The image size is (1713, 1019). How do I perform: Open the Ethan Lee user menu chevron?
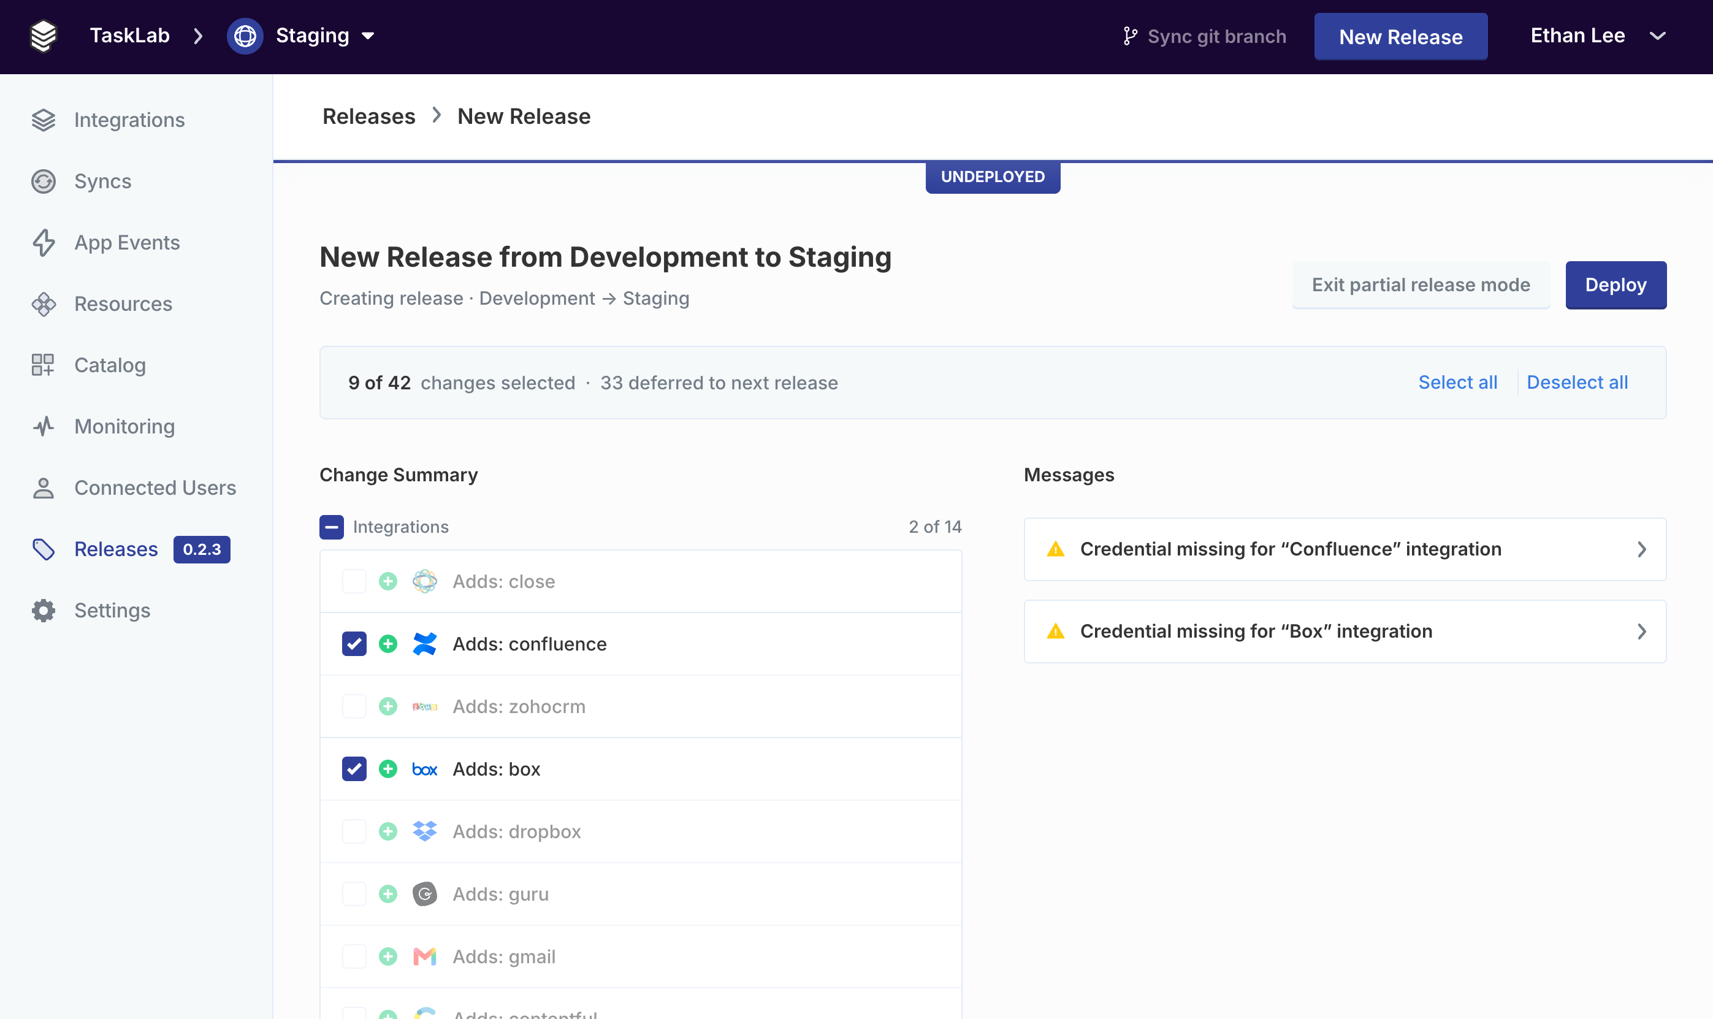pyautogui.click(x=1657, y=36)
